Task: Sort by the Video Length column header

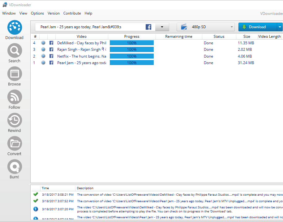Action: [x=269, y=37]
